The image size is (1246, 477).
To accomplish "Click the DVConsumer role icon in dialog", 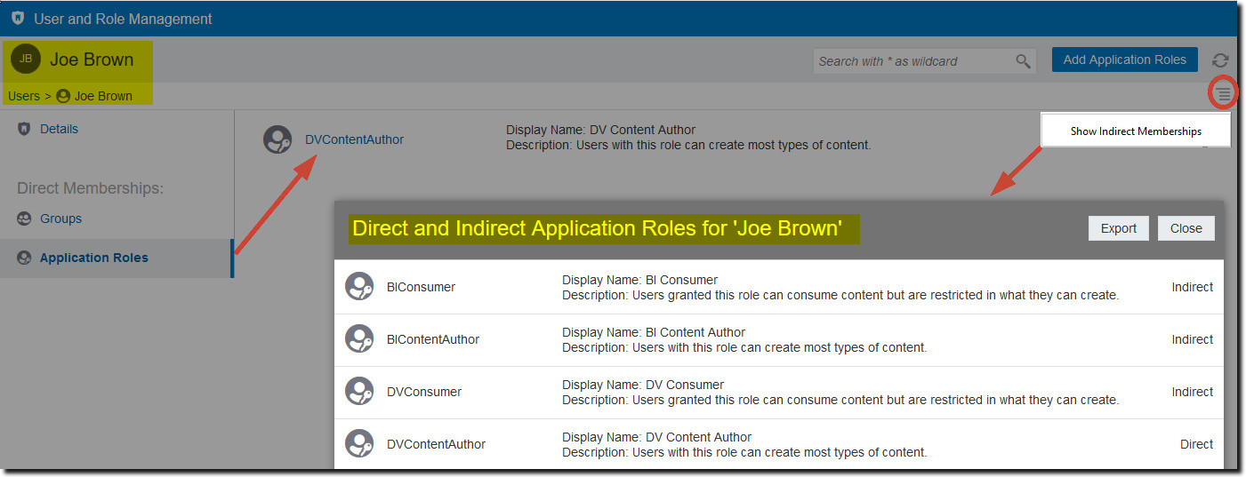I will click(x=359, y=391).
